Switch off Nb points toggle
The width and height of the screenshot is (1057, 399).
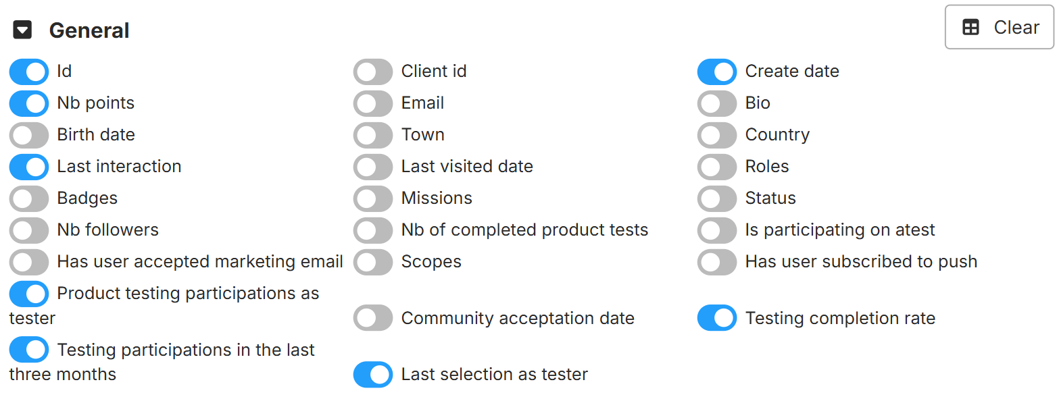click(29, 103)
